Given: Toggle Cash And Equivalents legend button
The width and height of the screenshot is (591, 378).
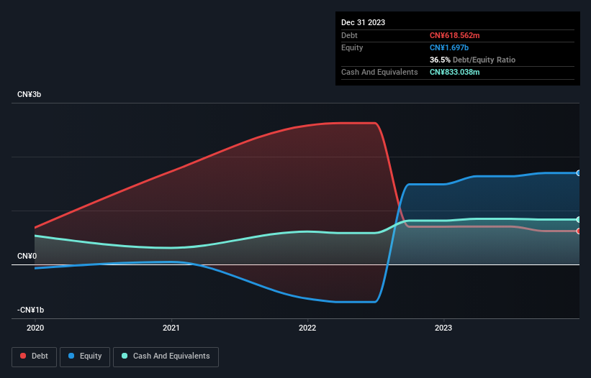Looking at the screenshot, I should pyautogui.click(x=166, y=356).
